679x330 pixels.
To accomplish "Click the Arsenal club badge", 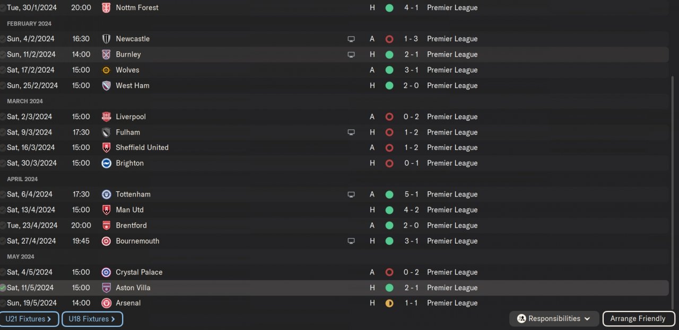I will pos(106,303).
